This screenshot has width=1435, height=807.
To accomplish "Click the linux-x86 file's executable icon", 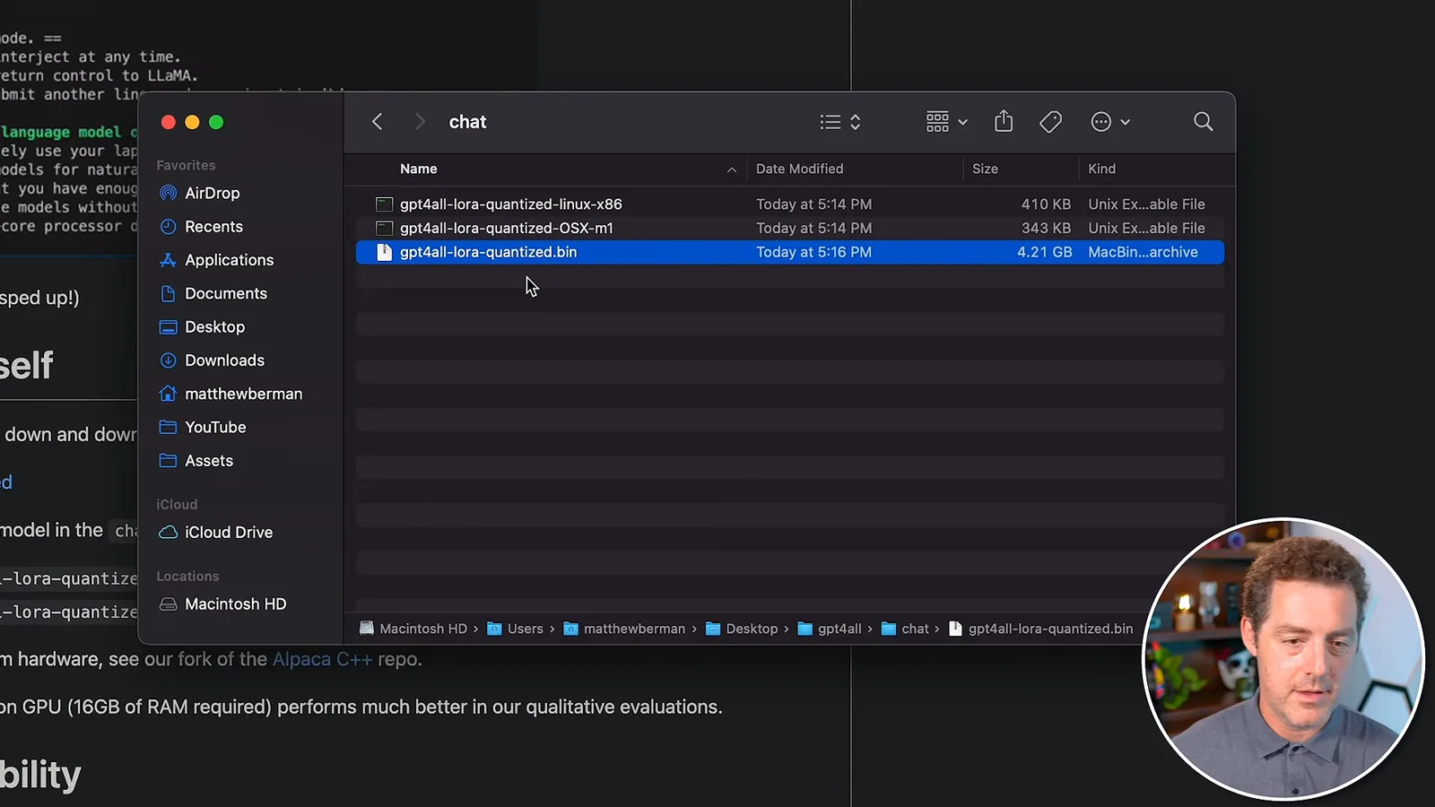I will [385, 204].
